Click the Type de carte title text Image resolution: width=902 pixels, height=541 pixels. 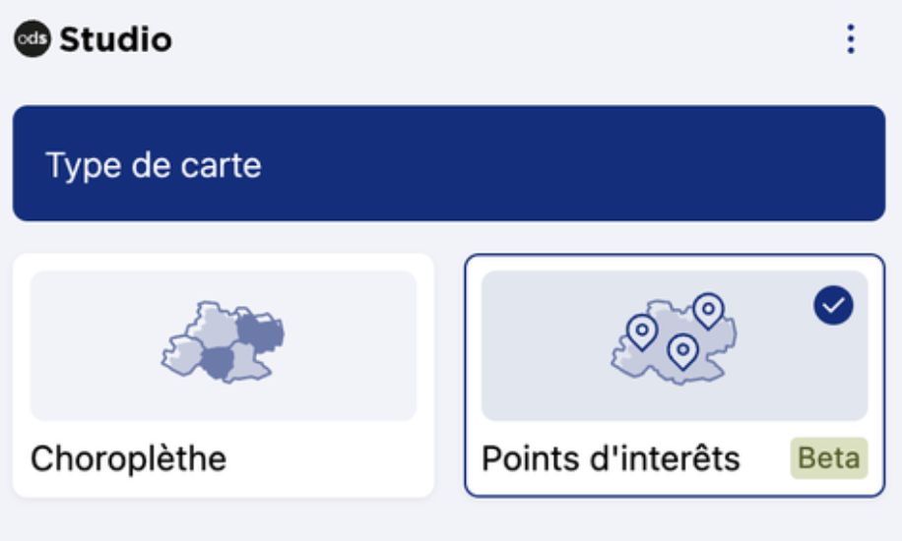coord(154,164)
